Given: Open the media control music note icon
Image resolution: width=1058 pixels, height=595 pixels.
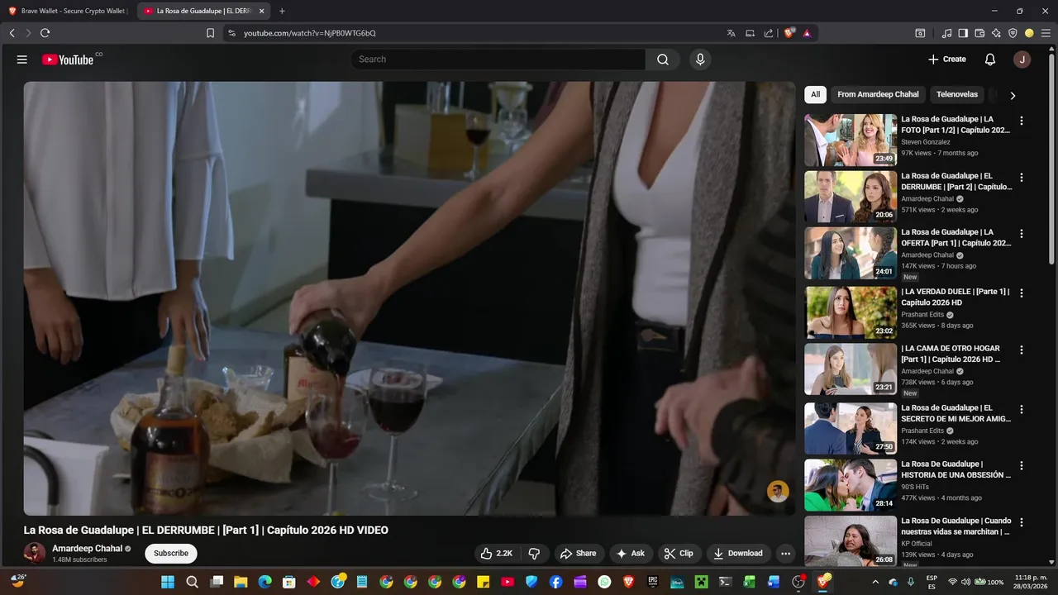Looking at the screenshot, I should click(946, 33).
